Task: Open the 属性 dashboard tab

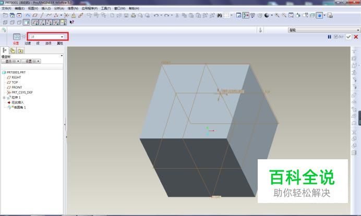Action: pos(60,43)
